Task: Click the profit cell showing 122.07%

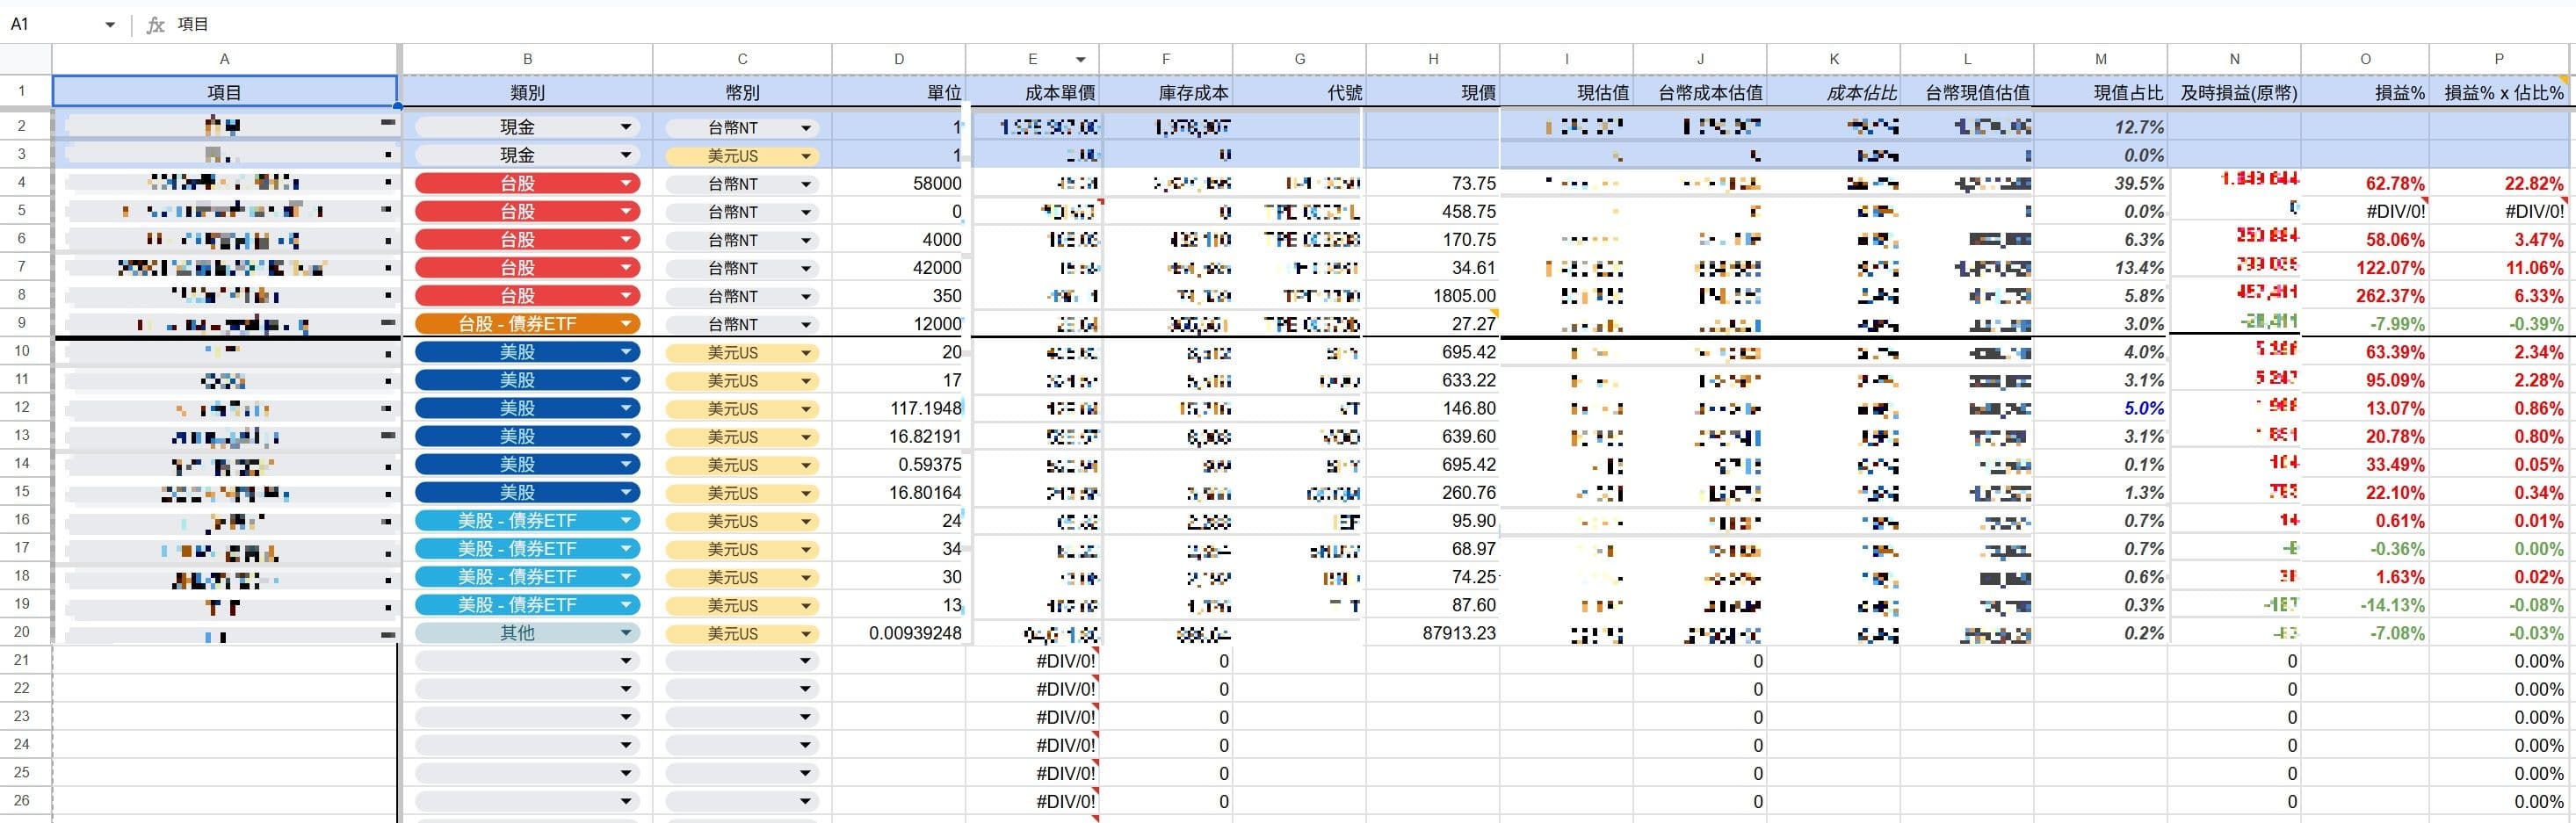Action: tap(2365, 268)
